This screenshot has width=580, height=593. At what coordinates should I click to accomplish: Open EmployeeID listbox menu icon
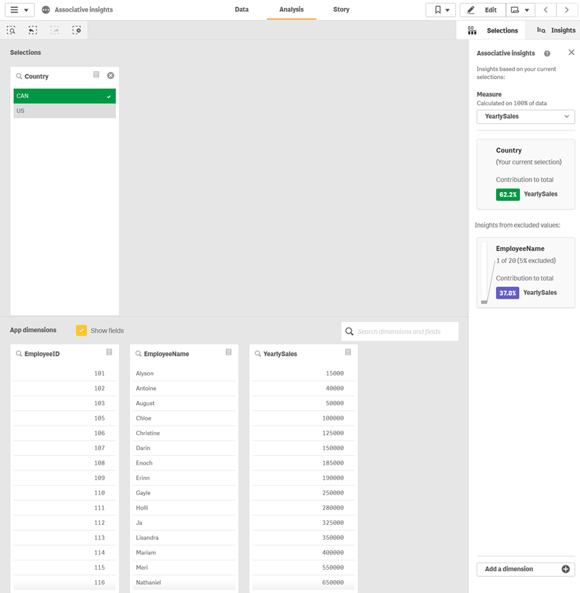[109, 352]
